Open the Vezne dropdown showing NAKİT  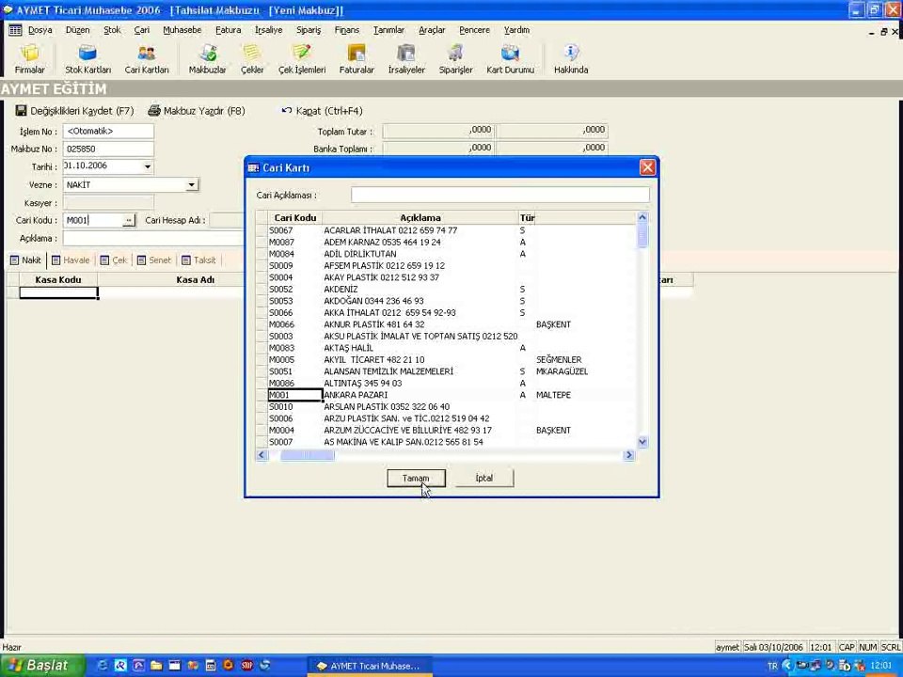coord(192,185)
